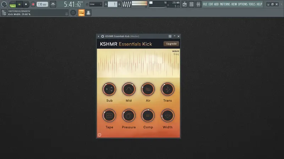The width and height of the screenshot is (284, 159).
Task: Open the browser tree icon beside hint panel
Action: [x=4, y=13]
